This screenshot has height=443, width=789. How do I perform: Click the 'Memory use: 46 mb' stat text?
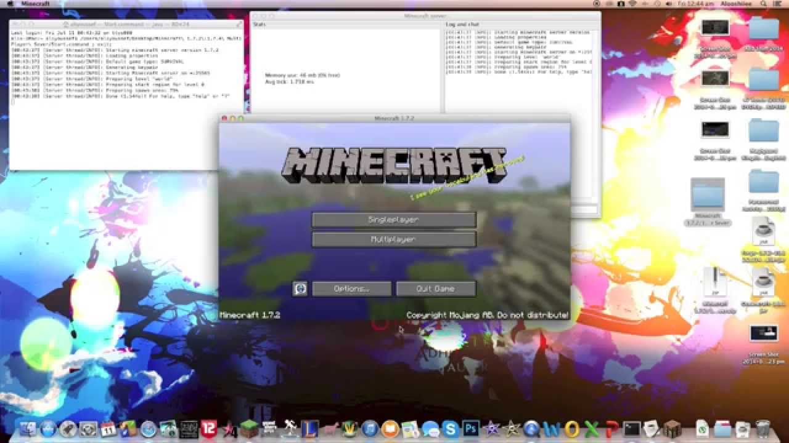(302, 75)
